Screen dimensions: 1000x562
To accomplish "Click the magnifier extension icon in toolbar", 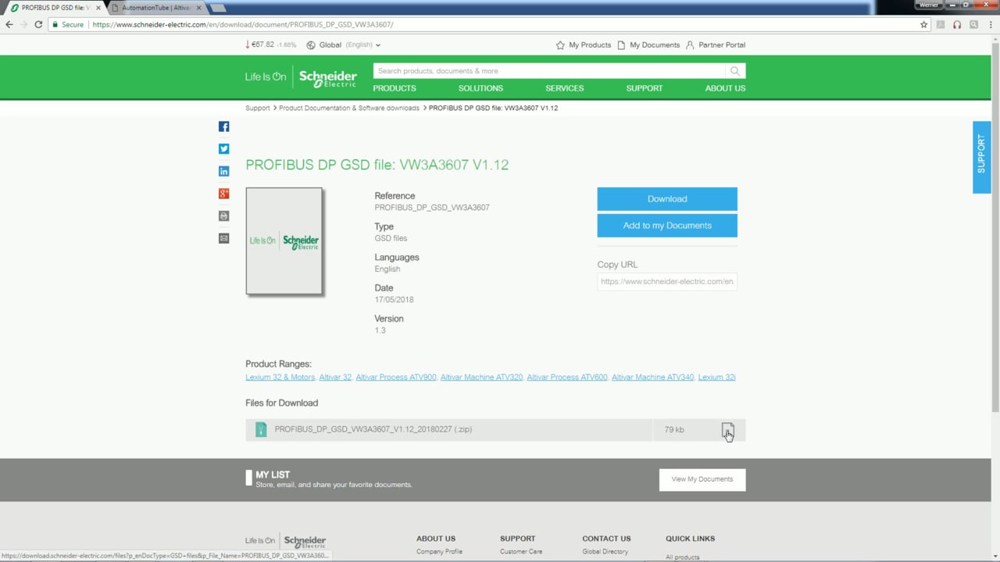I will coord(973,24).
